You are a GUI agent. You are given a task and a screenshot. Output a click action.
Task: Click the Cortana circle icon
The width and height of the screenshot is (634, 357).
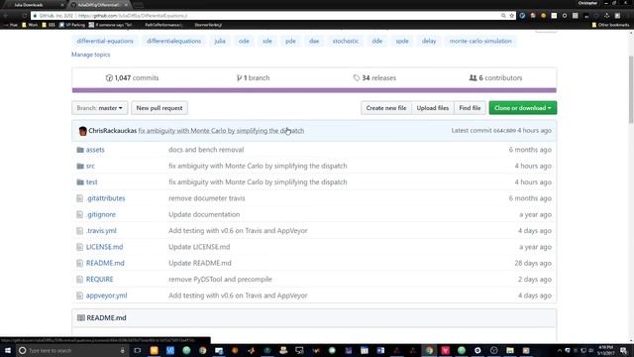pyautogui.click(x=22, y=350)
